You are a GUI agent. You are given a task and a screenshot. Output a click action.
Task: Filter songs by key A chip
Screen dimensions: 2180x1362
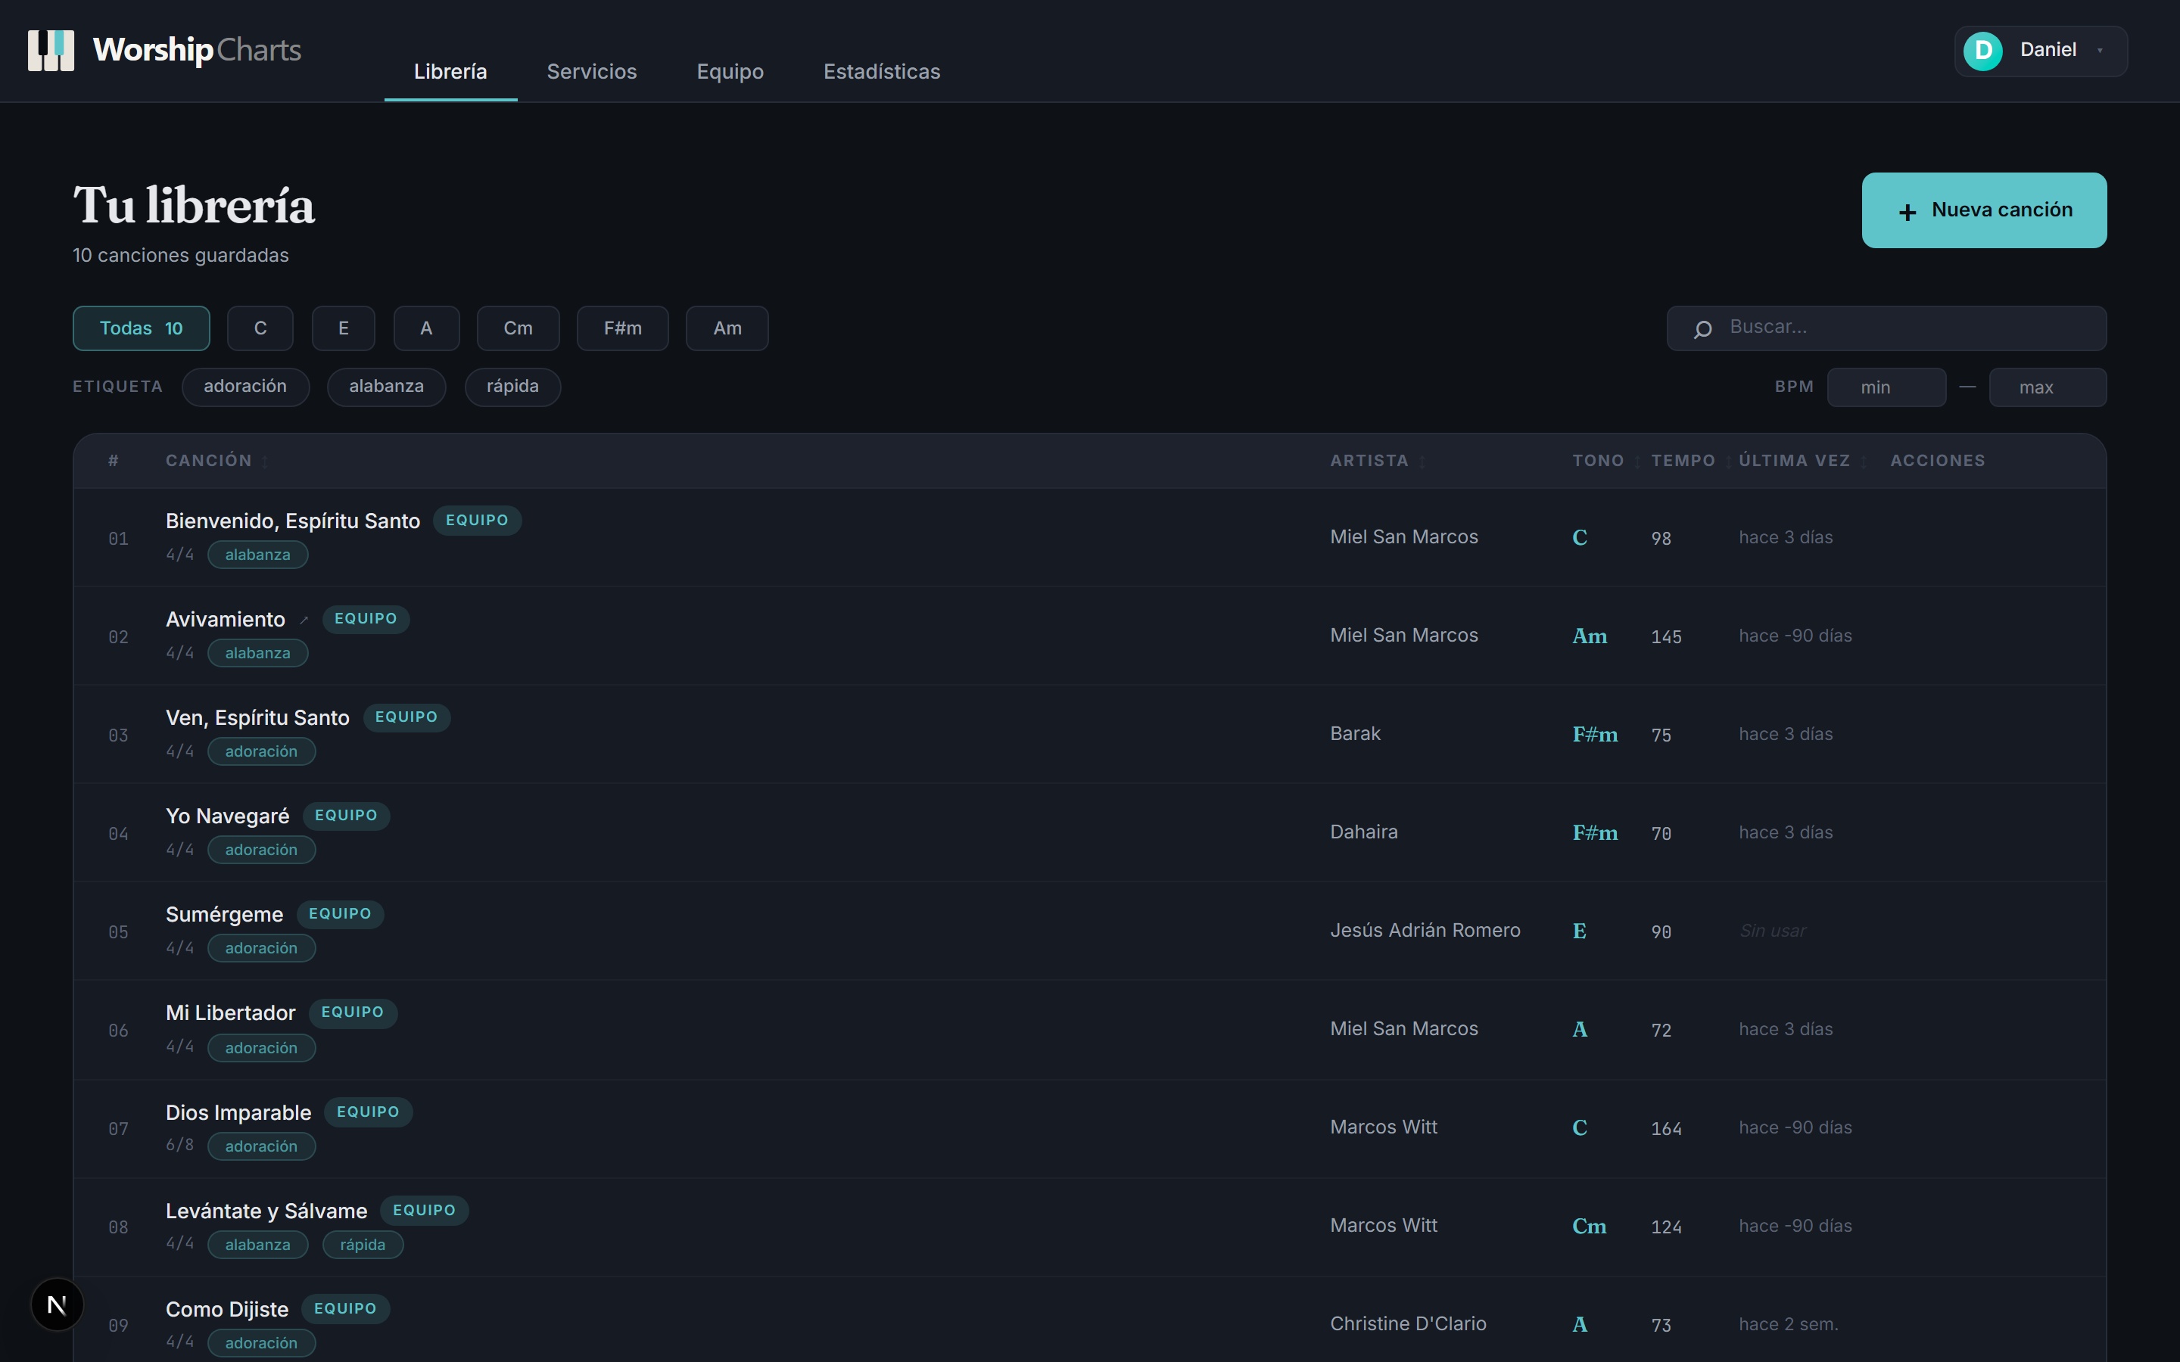coord(426,328)
